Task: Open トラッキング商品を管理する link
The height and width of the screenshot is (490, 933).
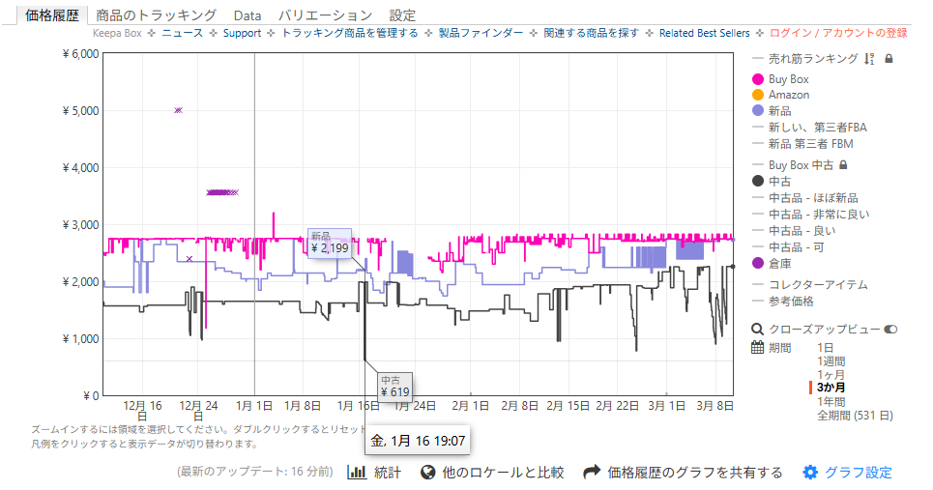Action: click(x=350, y=33)
